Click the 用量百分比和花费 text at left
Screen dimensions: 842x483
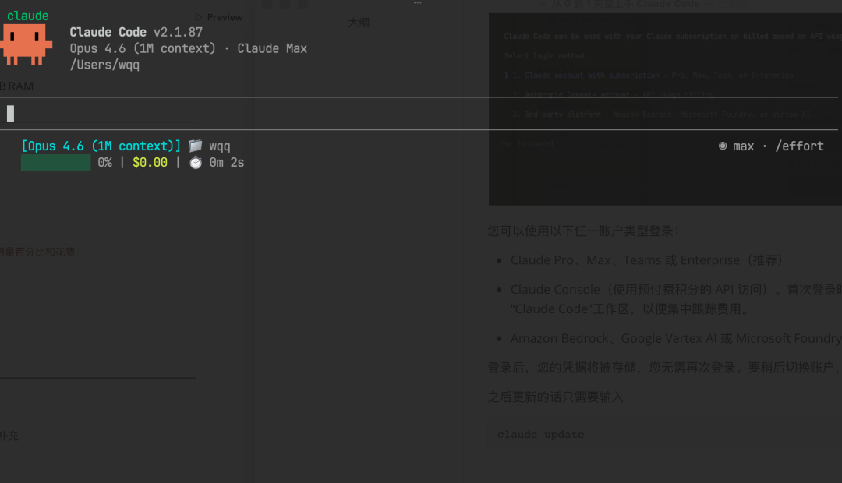[37, 252]
